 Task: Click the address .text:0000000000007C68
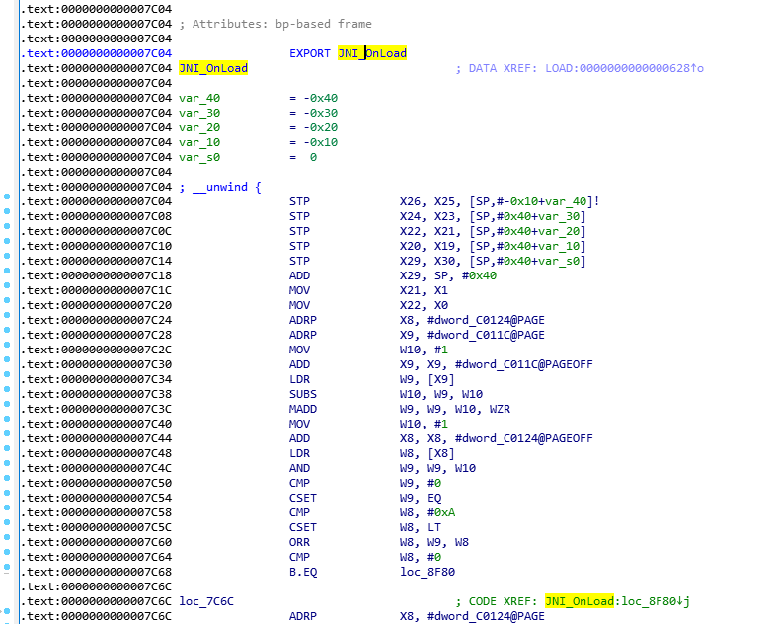coord(96,572)
